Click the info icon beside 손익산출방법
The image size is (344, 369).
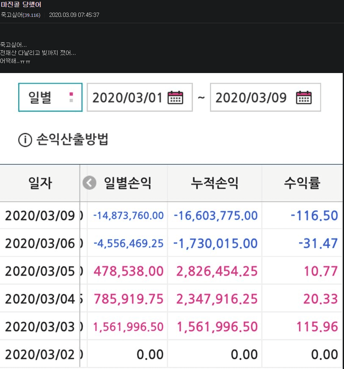(x=25, y=140)
